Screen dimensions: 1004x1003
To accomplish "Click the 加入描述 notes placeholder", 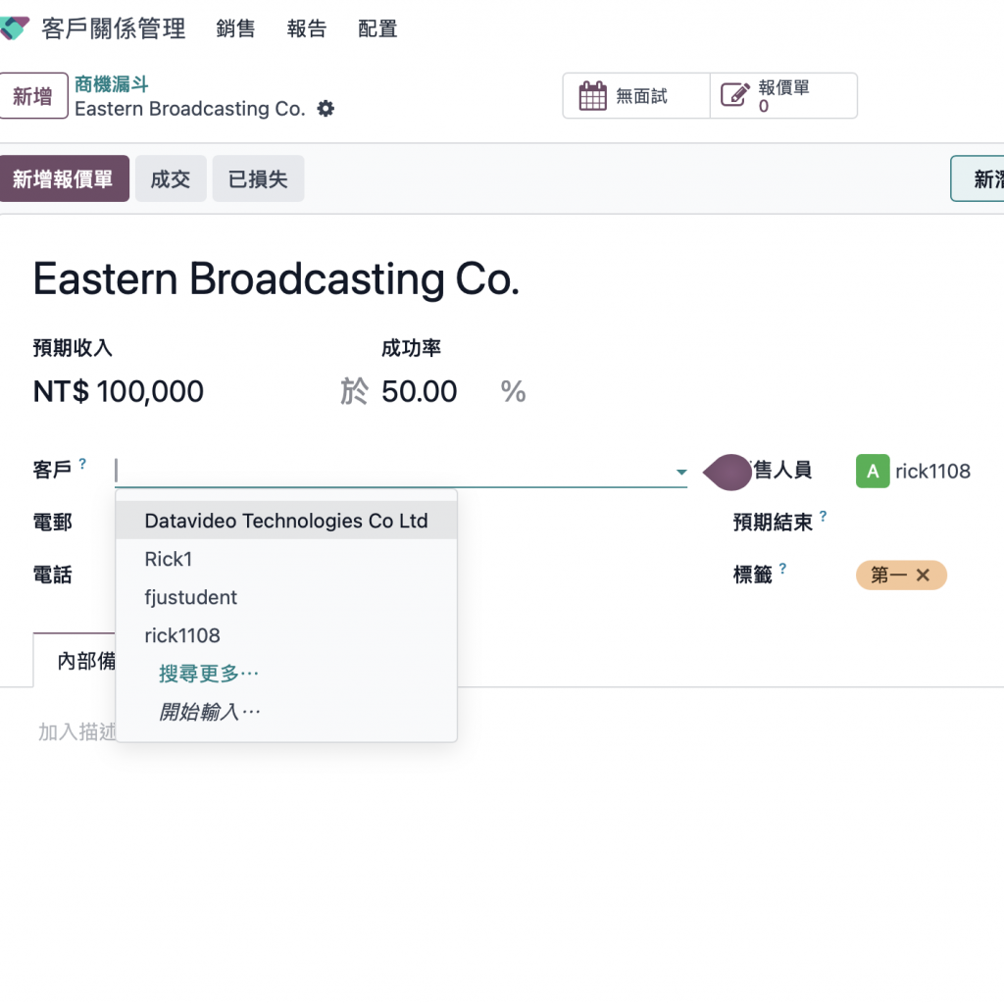I will pyautogui.click(x=76, y=731).
